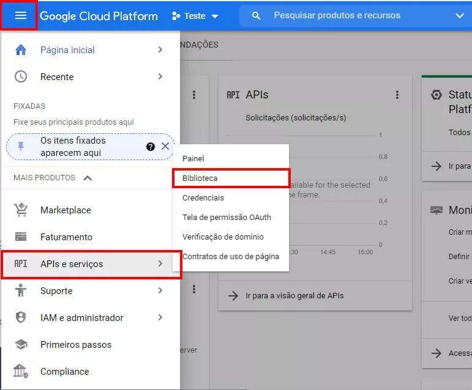This screenshot has height=390, width=472.
Task: Click the Solicitações (solicitações/s) chart label
Action: pos(296,117)
